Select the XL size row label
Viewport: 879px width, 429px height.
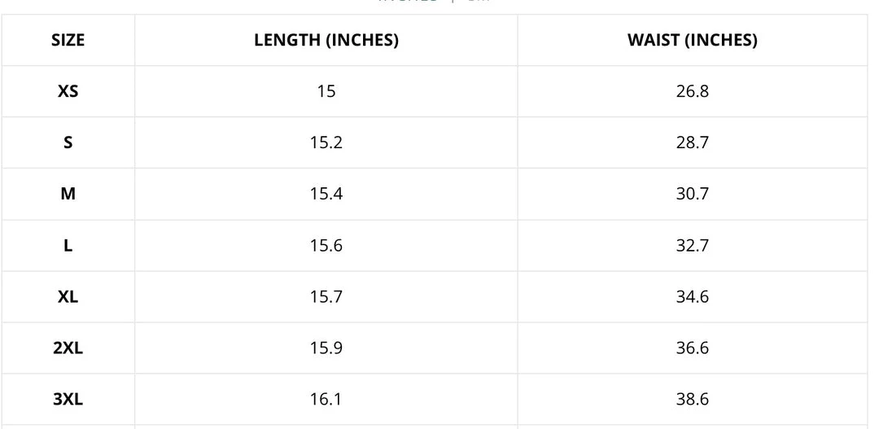68,296
